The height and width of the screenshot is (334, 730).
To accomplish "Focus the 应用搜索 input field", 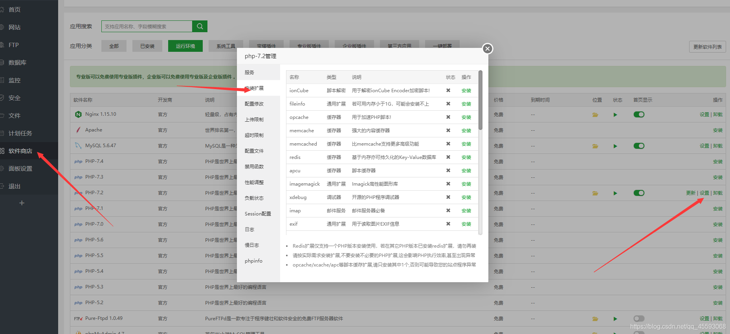I will pyautogui.click(x=147, y=26).
